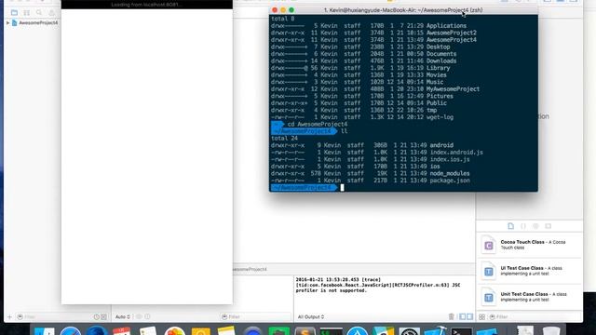
Task: Click the info icon in the variables bar
Action: pos(147,316)
